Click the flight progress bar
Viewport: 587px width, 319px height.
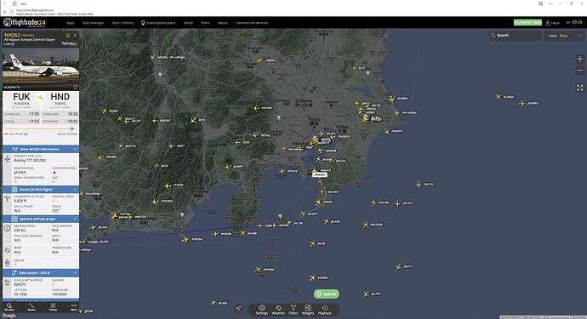pyautogui.click(x=40, y=128)
